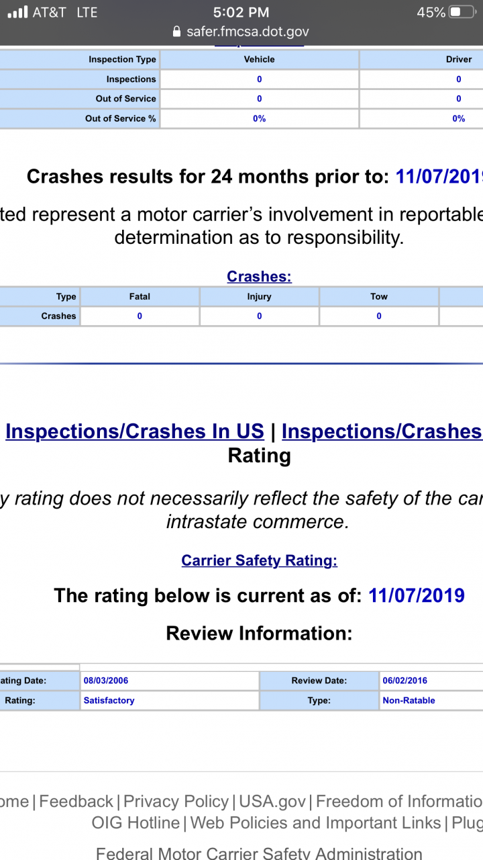
Task: Open the OIG Hotline footer link
Action: pyautogui.click(x=136, y=823)
